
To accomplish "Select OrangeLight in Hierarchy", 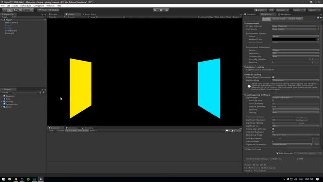I will coord(11,30).
